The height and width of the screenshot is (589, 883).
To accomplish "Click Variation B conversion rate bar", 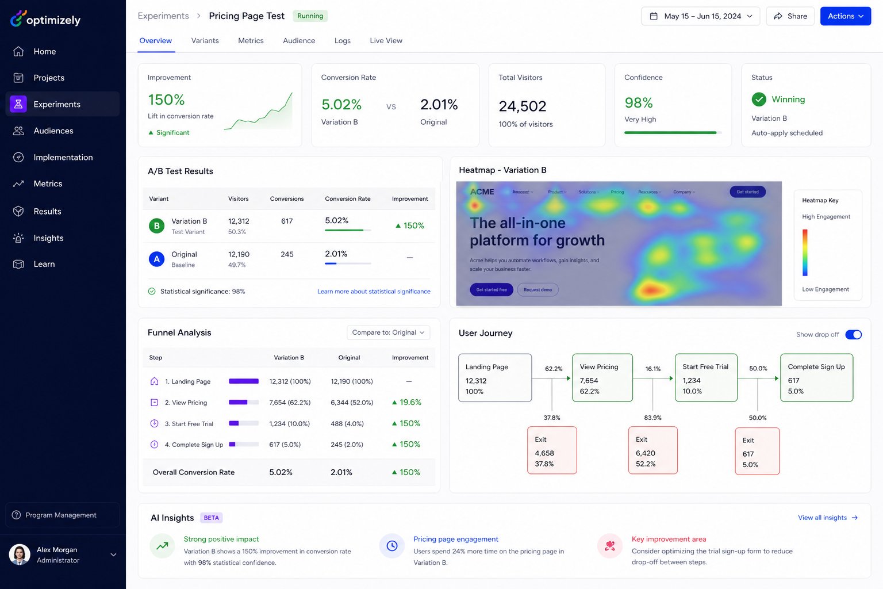I will tap(348, 231).
